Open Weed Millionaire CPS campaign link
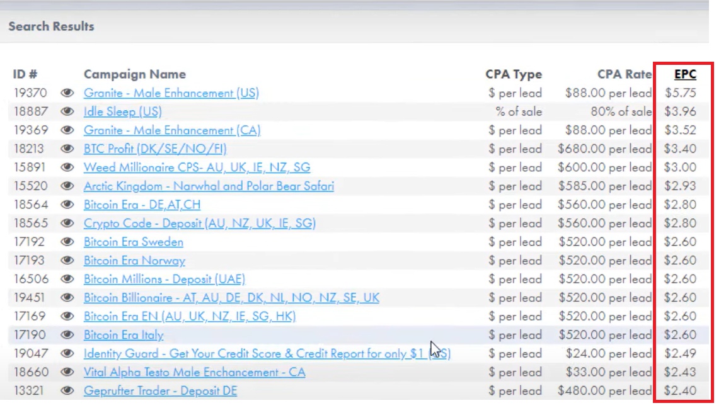 [197, 167]
